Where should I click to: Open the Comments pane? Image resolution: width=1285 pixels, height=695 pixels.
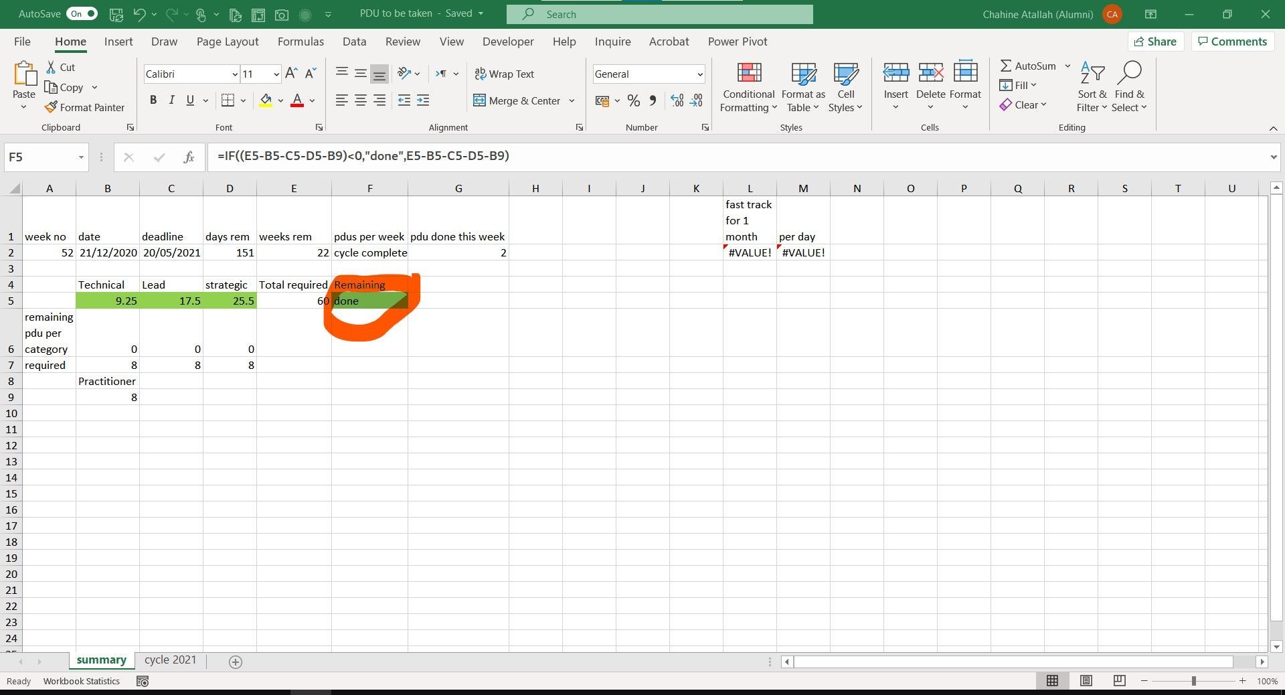click(x=1232, y=42)
